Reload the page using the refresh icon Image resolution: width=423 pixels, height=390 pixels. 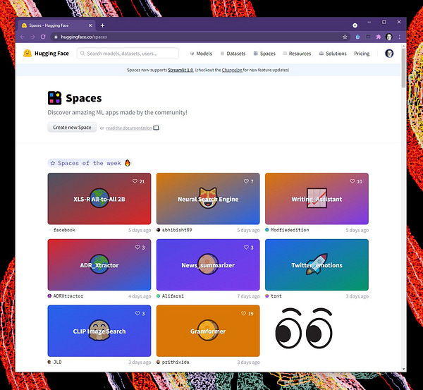[43, 37]
